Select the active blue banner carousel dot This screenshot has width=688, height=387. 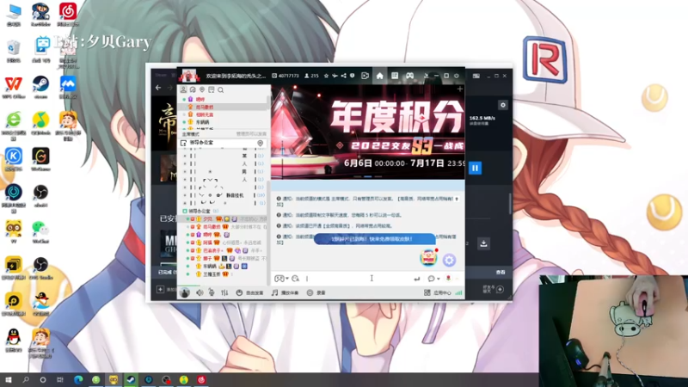point(368,176)
